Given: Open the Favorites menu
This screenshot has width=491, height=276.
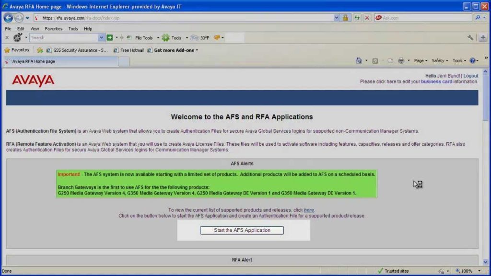Looking at the screenshot, I should pyautogui.click(x=54, y=29).
